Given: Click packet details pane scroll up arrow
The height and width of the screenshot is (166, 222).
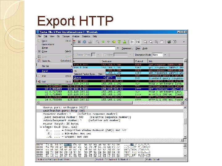Looking at the screenshot, I should point(185,107).
